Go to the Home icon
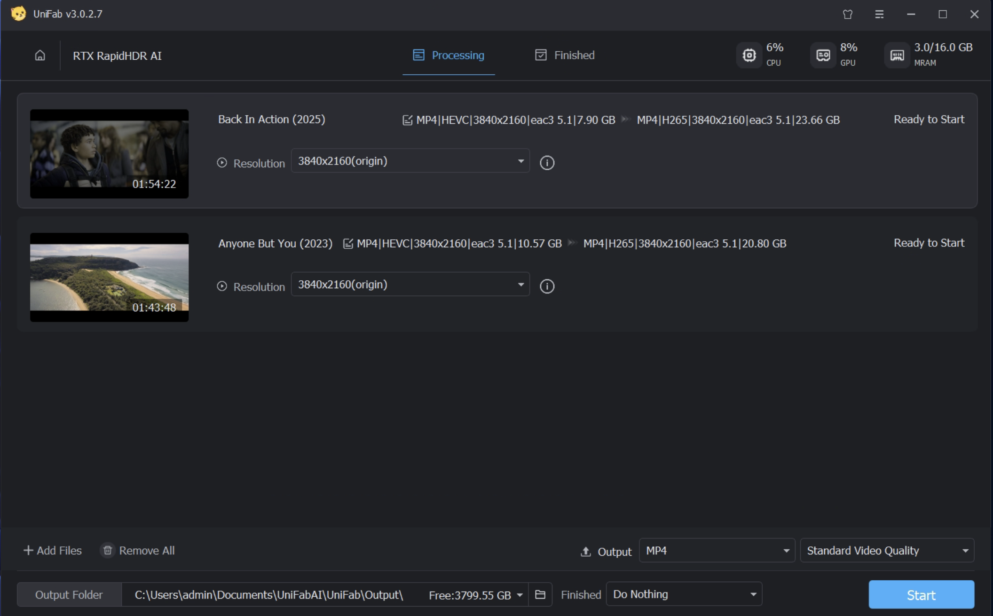This screenshot has width=993, height=616. 40,55
